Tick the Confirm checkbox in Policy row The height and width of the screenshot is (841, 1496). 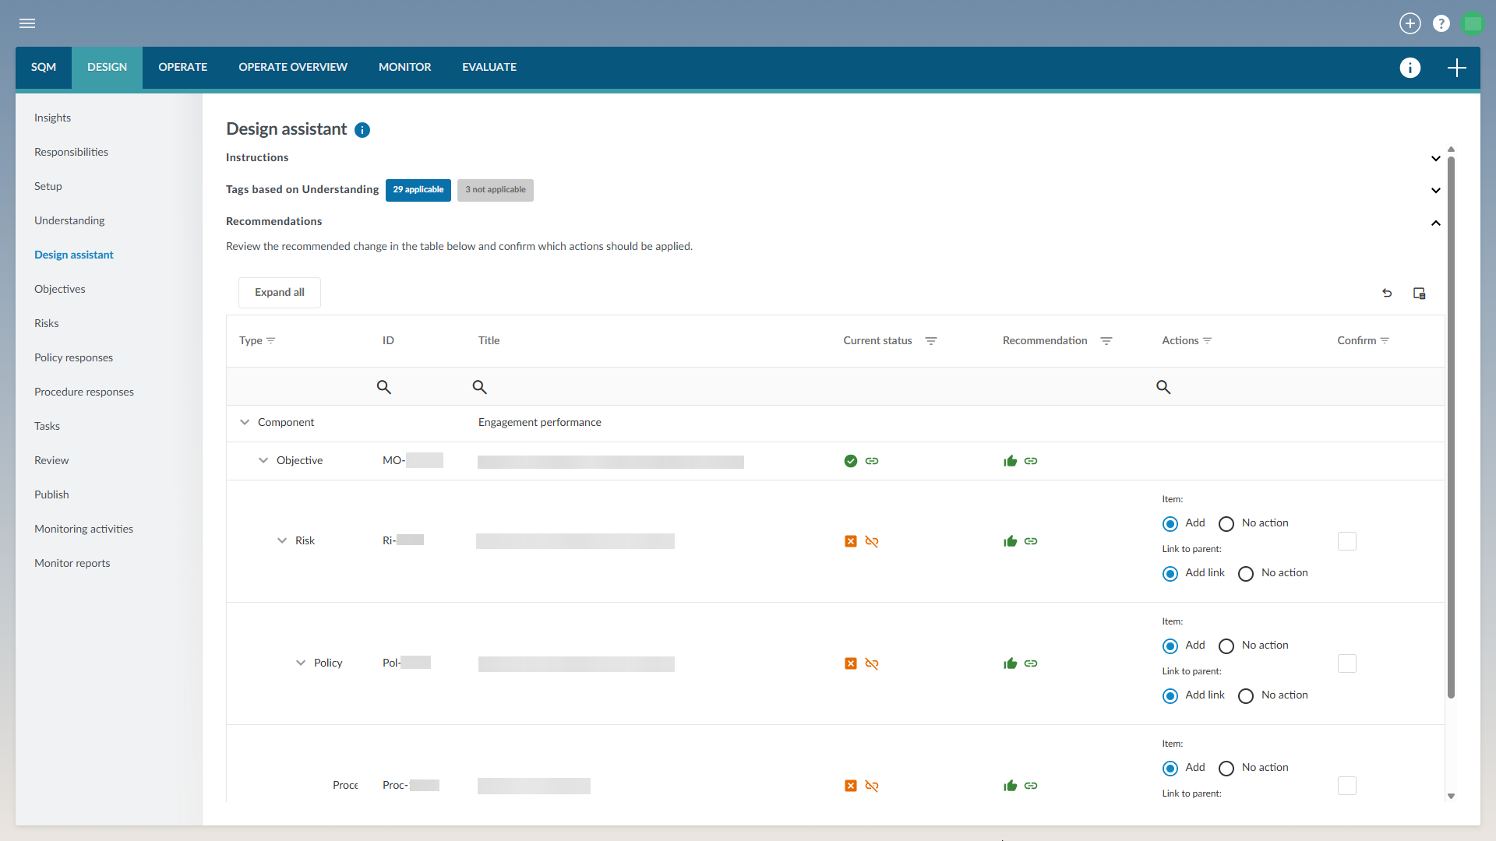click(1346, 663)
